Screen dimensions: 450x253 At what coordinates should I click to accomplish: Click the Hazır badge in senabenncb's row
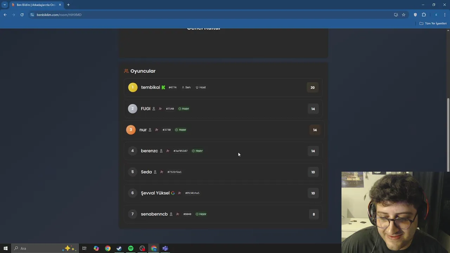tap(201, 214)
